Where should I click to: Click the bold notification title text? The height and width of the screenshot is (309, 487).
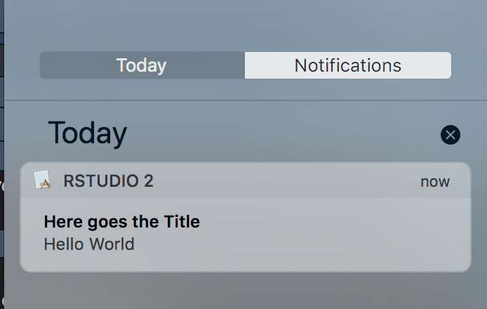[122, 222]
